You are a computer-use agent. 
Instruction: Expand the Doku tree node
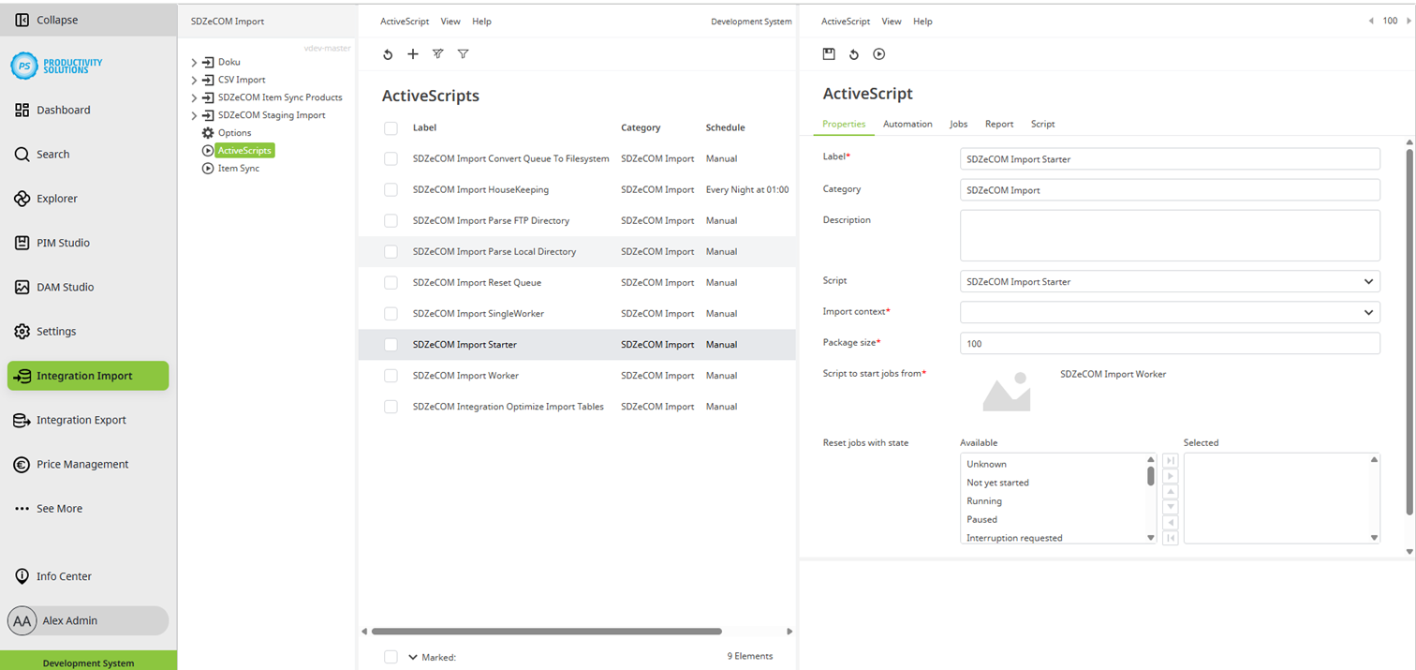[x=194, y=63]
